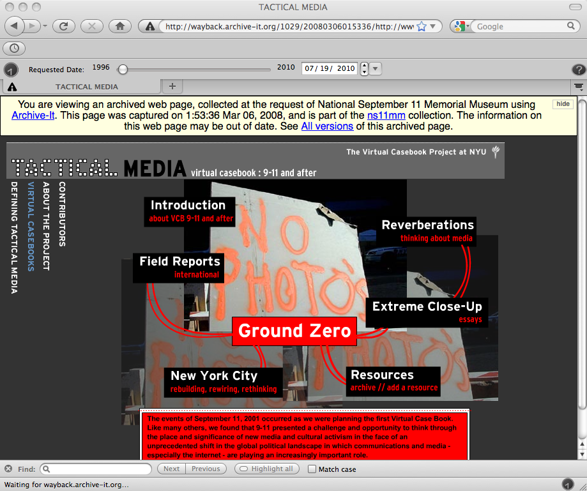Image resolution: width=587 pixels, height=491 pixels.
Task: Click the 07/19/2010 date field
Action: tap(330, 68)
